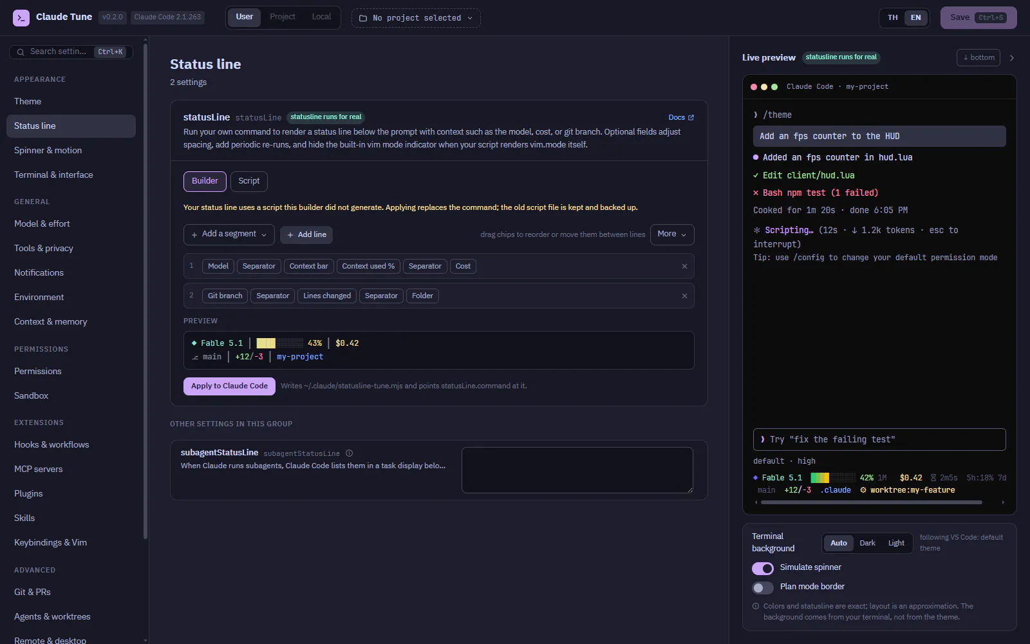Enable the Plan mode border switch
Screen dimensions: 1030x644
tap(763, 587)
